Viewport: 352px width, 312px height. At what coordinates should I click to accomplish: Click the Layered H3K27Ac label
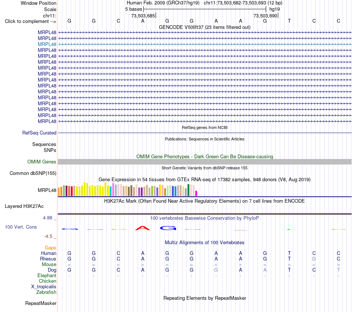(x=24, y=206)
